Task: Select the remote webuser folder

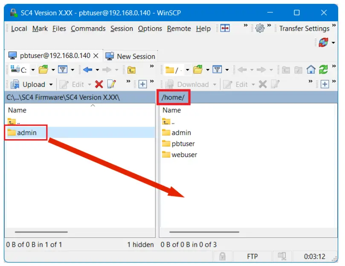Action: point(180,154)
